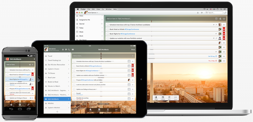The image size is (253, 122).
Task: Tap the comment bubble icon in the iPad header
Action: point(66,49)
